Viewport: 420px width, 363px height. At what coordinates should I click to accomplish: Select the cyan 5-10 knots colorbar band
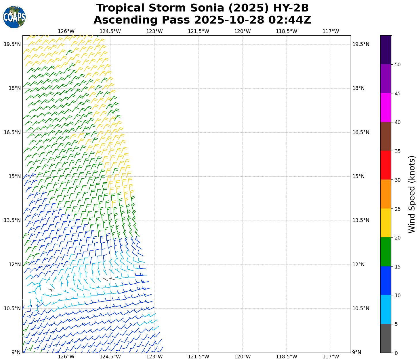point(385,309)
